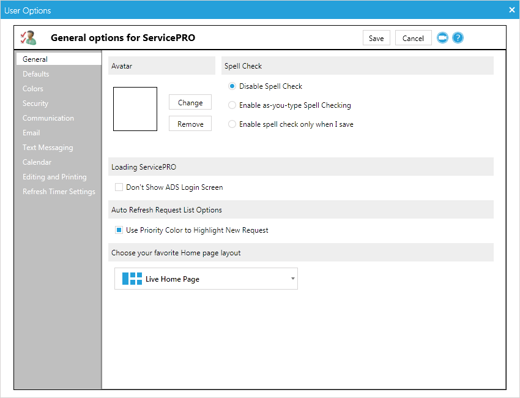Go to the Security section

click(x=35, y=103)
